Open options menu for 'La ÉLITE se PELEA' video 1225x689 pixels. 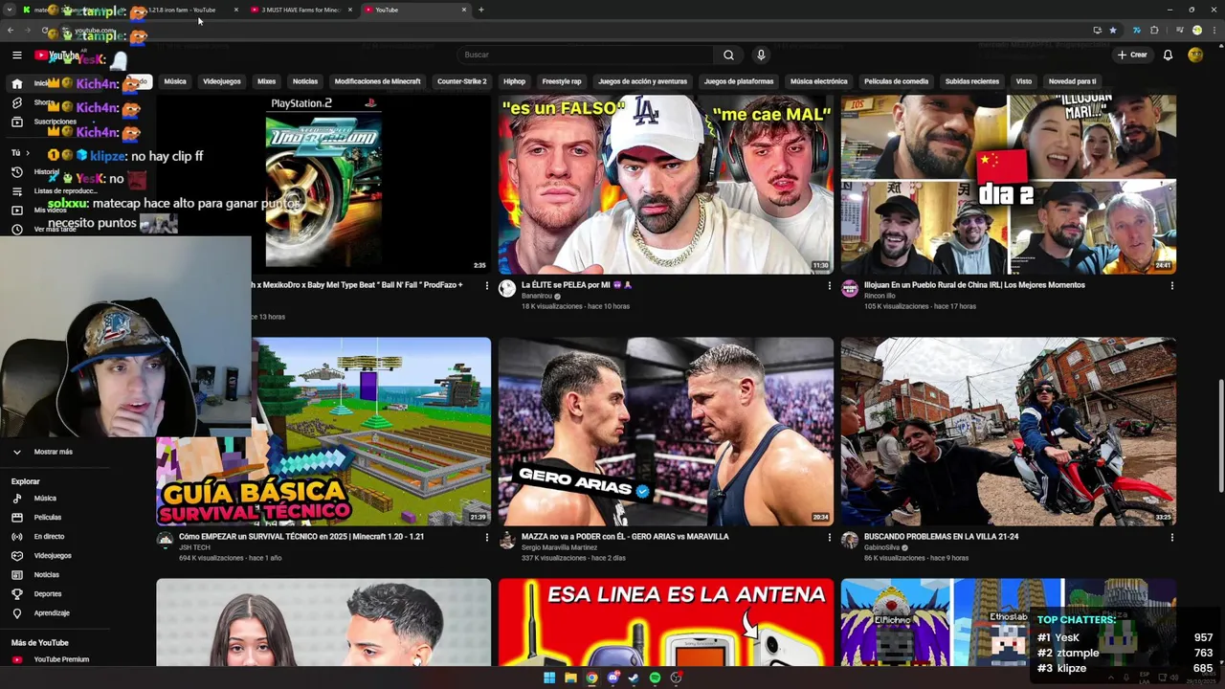click(x=829, y=285)
